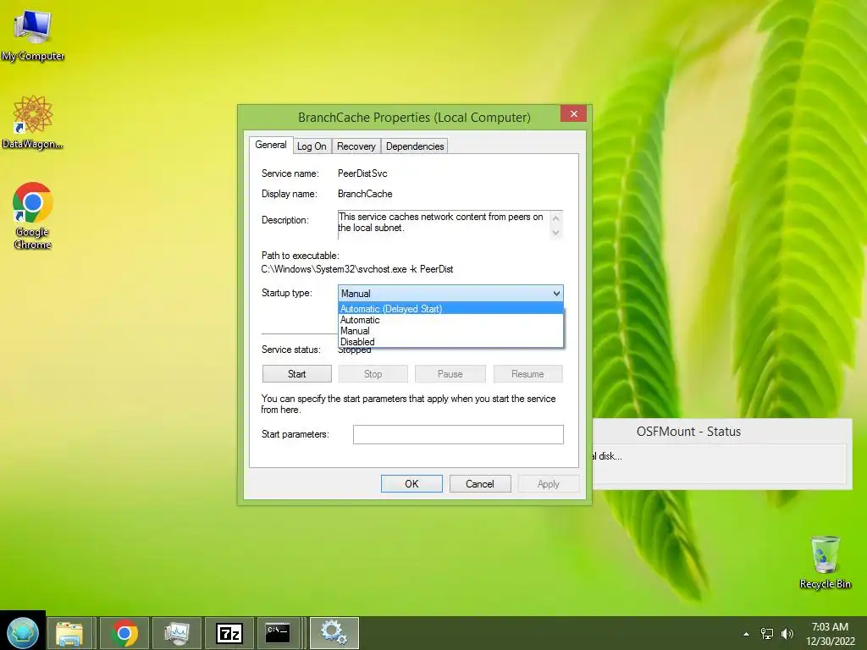
Task: Switch to the General tab
Action: pyautogui.click(x=270, y=145)
